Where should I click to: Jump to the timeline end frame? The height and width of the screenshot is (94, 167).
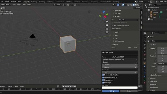pos(75,86)
